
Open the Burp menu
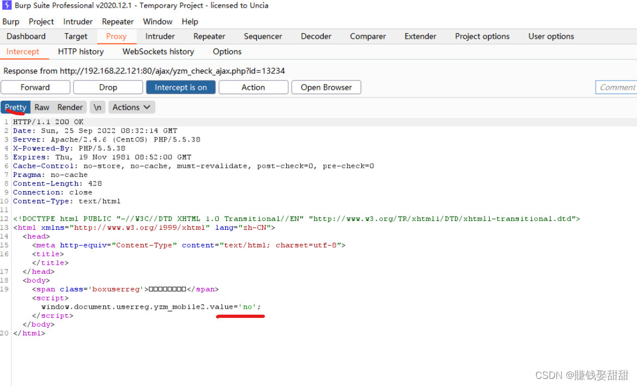click(10, 22)
